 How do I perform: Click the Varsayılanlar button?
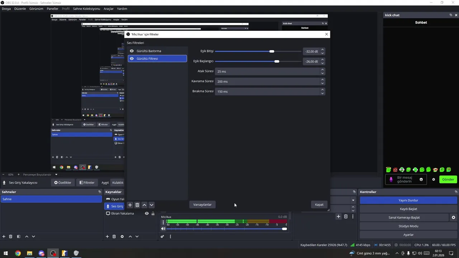tap(203, 205)
